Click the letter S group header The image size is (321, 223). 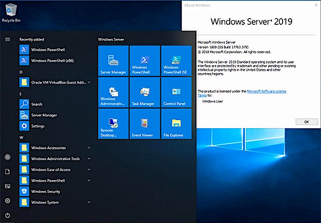coord(21,94)
